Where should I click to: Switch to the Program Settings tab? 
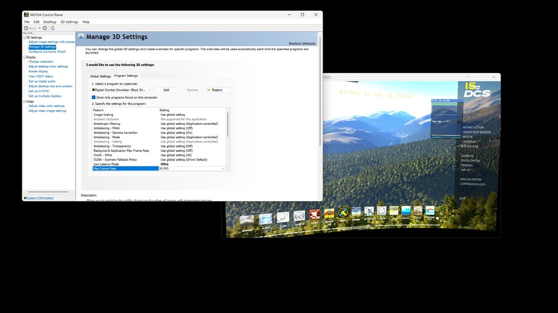[126, 76]
